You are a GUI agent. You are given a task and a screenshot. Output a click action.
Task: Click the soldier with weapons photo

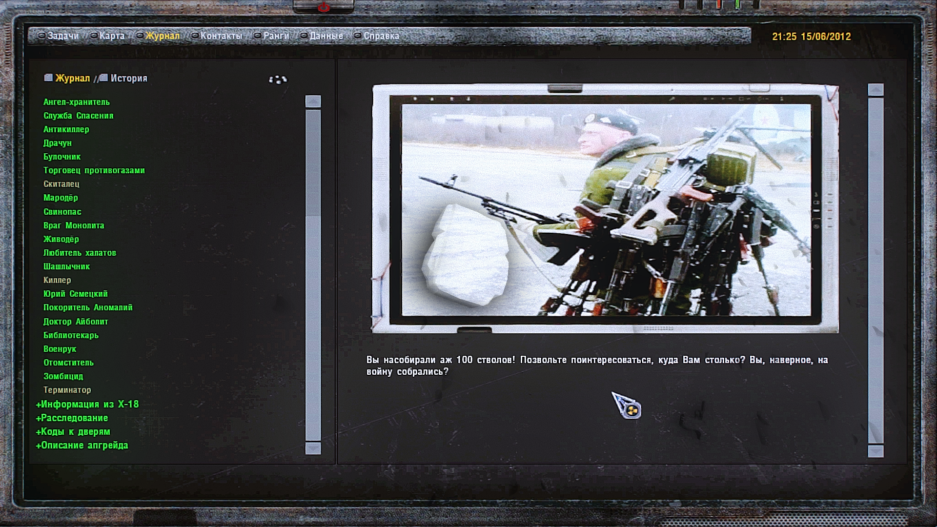(606, 210)
